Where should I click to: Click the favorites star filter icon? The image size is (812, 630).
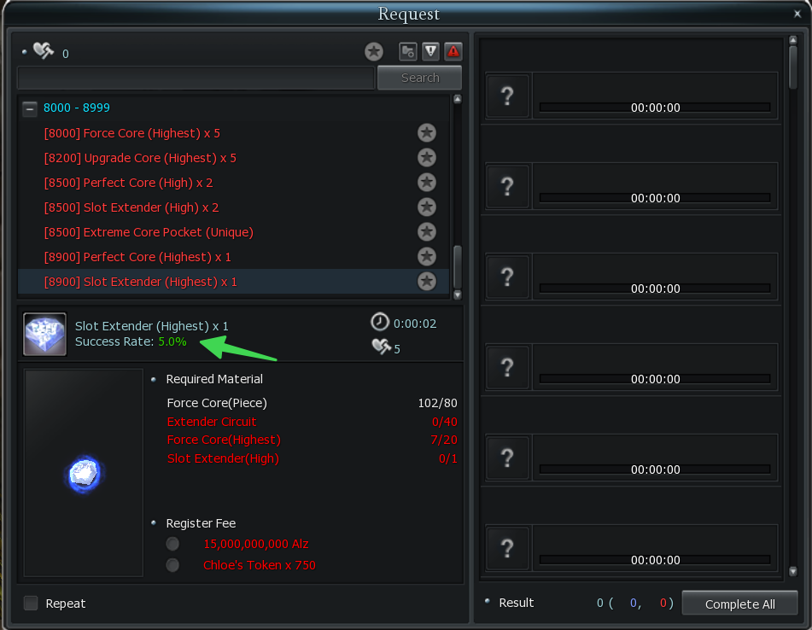pyautogui.click(x=373, y=51)
